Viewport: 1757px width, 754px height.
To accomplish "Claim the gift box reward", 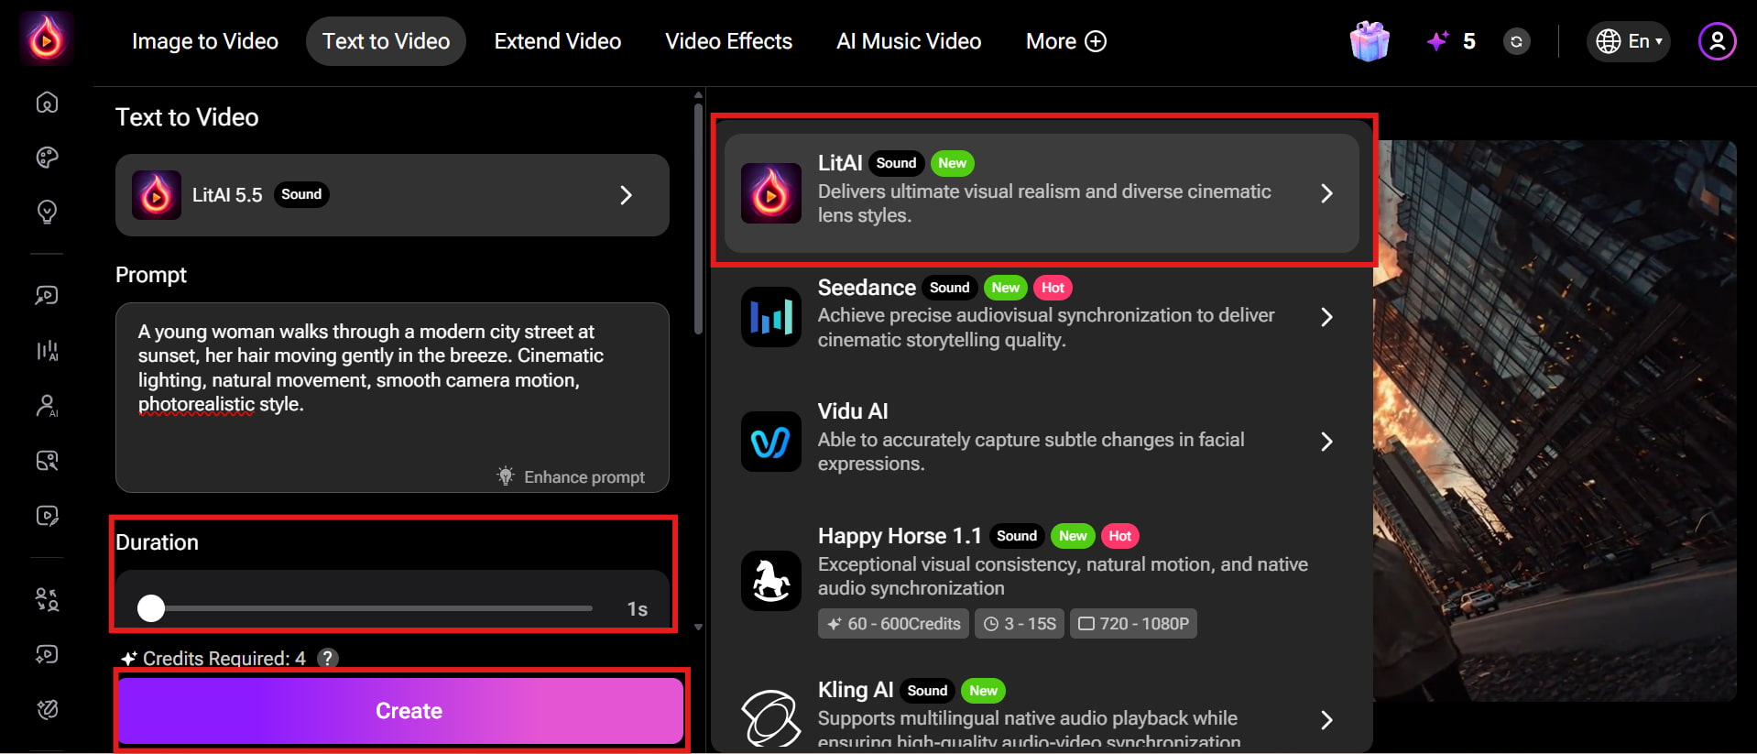I will tap(1370, 41).
